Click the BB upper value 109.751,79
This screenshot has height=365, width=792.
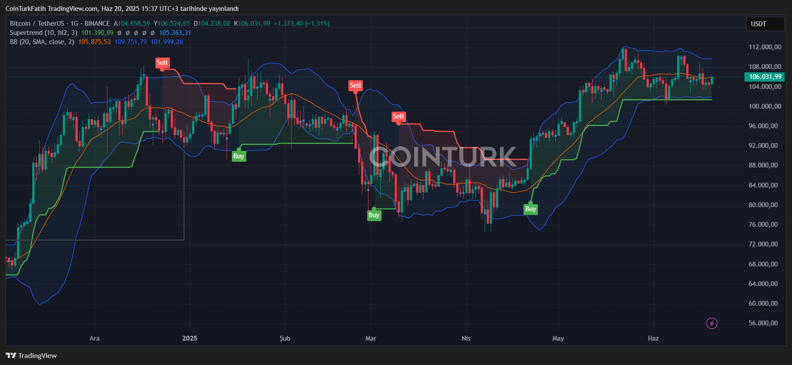tap(131, 42)
